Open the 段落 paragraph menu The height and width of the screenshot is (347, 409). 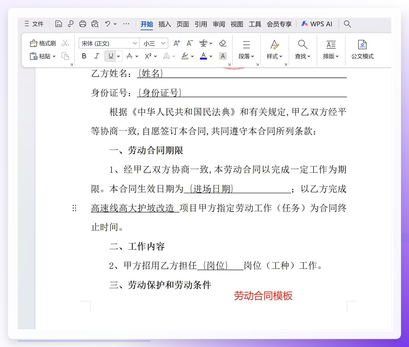(246, 50)
